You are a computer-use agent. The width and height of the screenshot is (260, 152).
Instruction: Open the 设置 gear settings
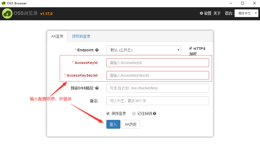[206, 13]
